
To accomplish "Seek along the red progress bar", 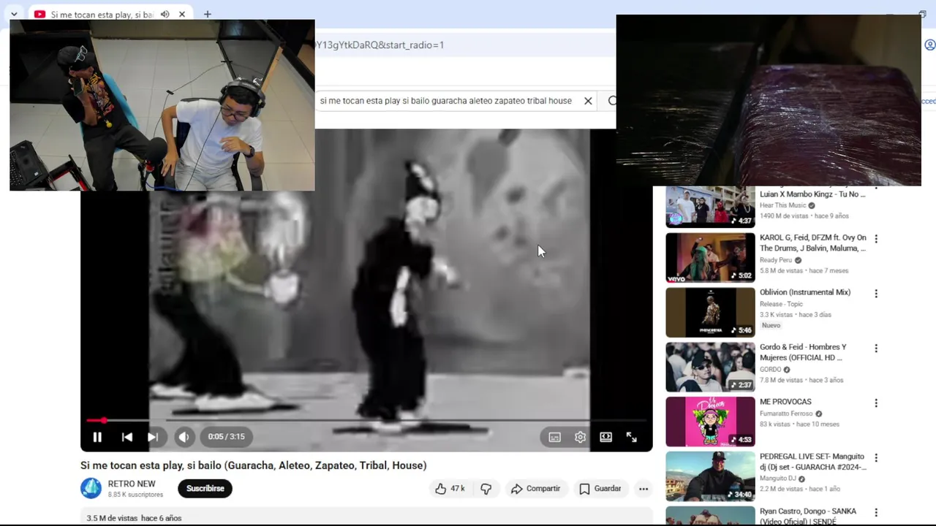I will click(x=366, y=420).
